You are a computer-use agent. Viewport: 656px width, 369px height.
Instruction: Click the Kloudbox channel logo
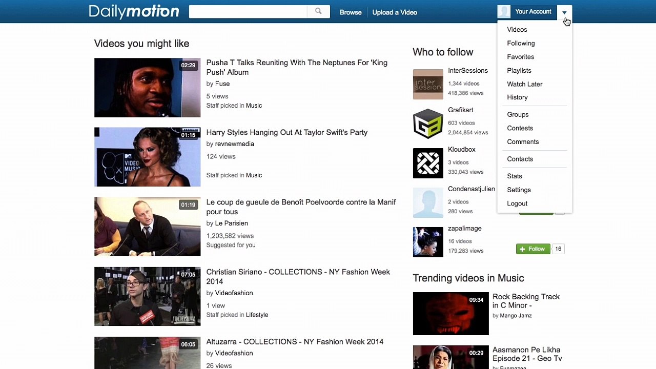[428, 163]
